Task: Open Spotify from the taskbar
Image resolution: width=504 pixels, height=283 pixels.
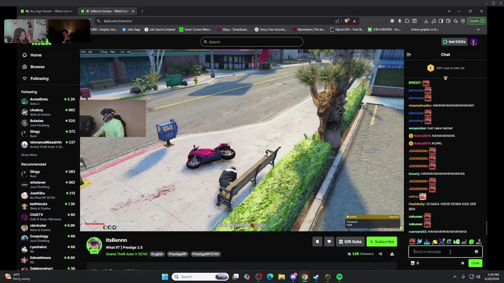Action: [x=339, y=277]
